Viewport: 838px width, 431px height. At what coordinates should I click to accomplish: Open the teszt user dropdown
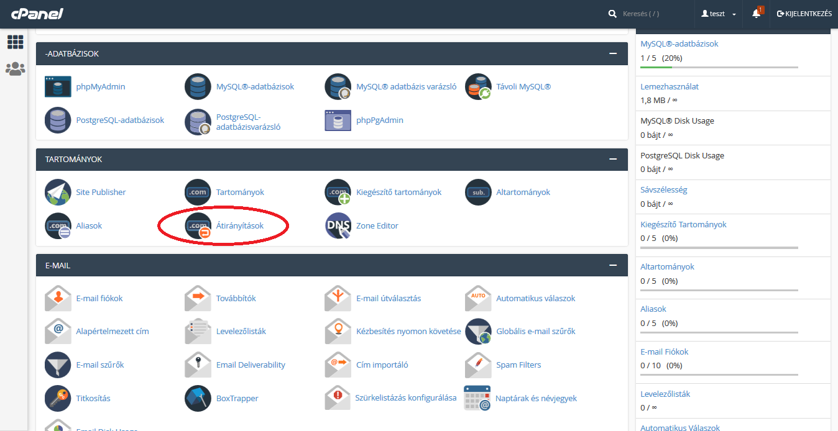click(719, 14)
